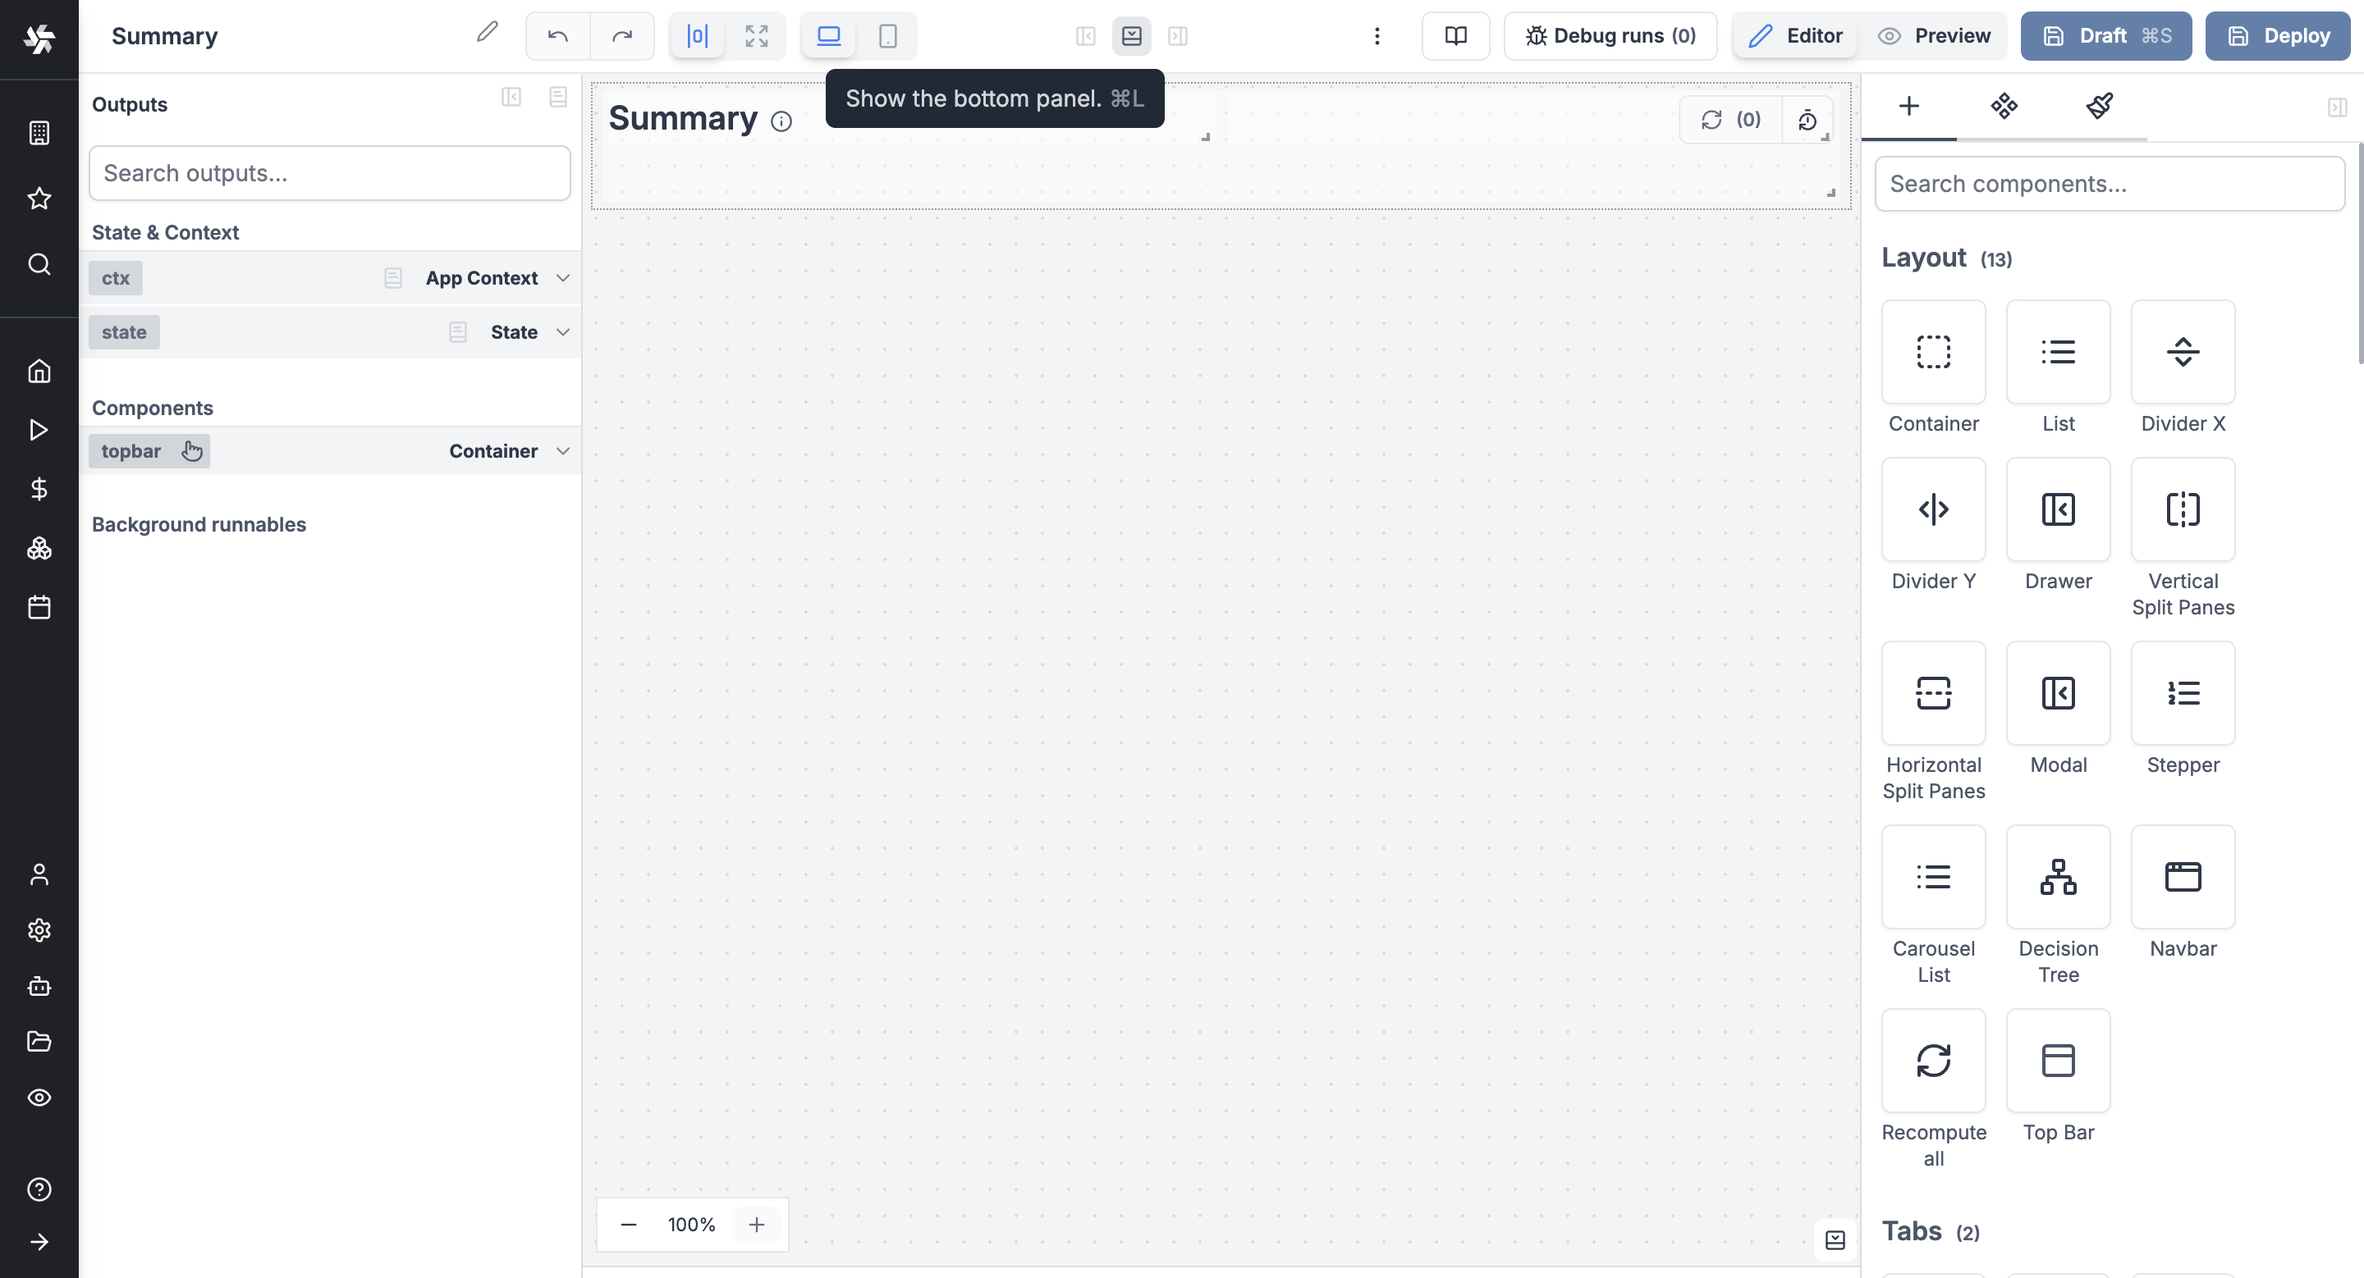Expand the topbar Container entry
2364x1278 pixels.
[562, 451]
